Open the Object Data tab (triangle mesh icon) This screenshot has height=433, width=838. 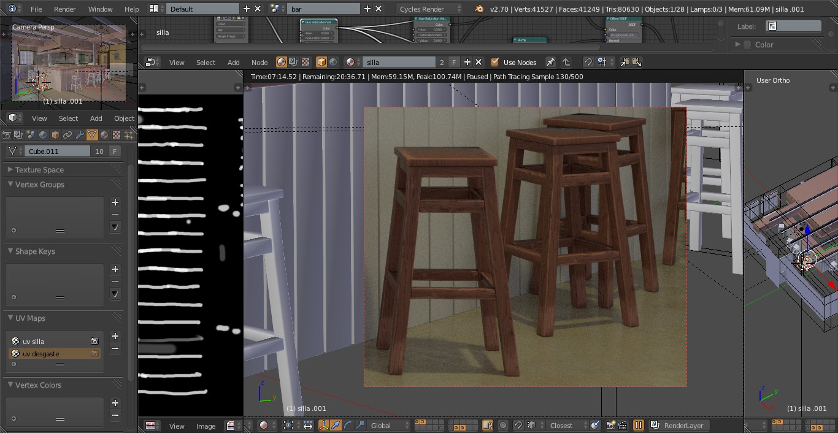pos(92,135)
